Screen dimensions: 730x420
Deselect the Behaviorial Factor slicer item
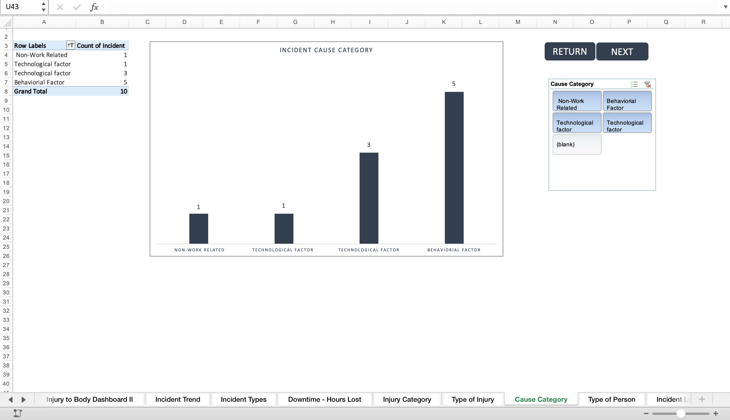(627, 101)
